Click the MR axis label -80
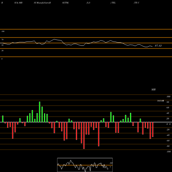Screen dimensions: 172x172 (x=168, y=146)
